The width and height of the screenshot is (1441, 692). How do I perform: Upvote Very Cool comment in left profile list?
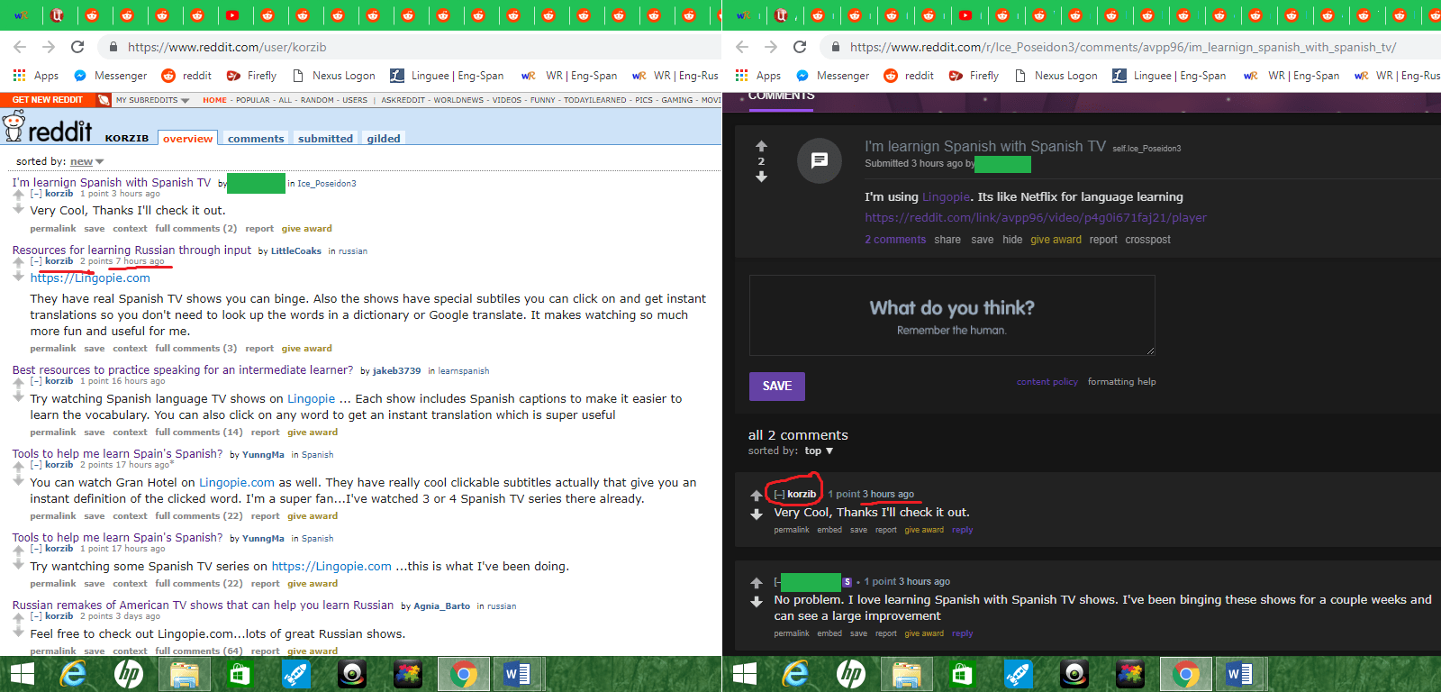coord(18,195)
